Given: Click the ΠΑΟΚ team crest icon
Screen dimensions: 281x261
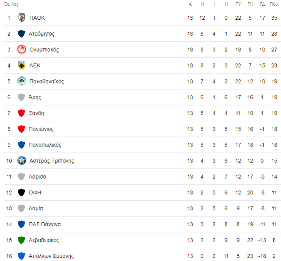Looking at the screenshot, I should pos(22,18).
